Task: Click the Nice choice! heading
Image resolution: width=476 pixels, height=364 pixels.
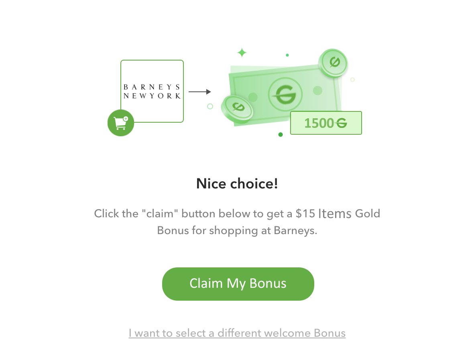Action: tap(237, 184)
